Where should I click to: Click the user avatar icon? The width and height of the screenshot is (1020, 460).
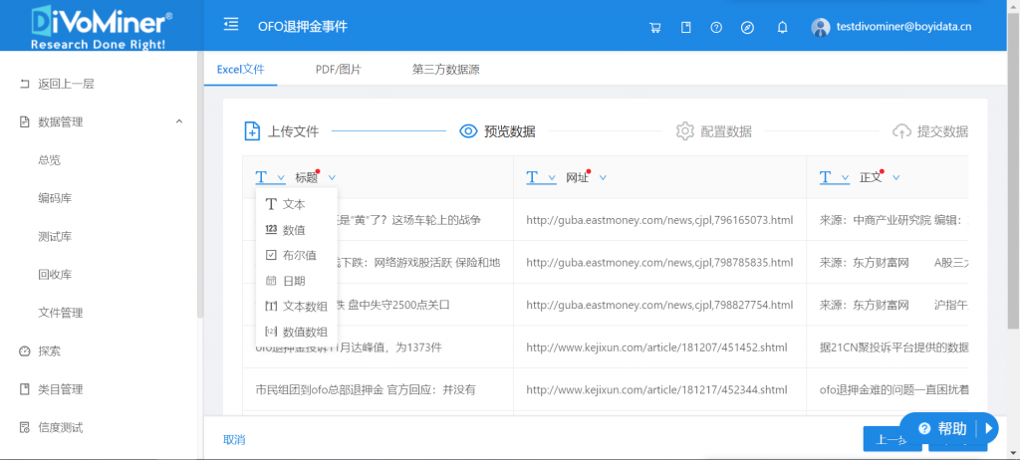click(821, 27)
